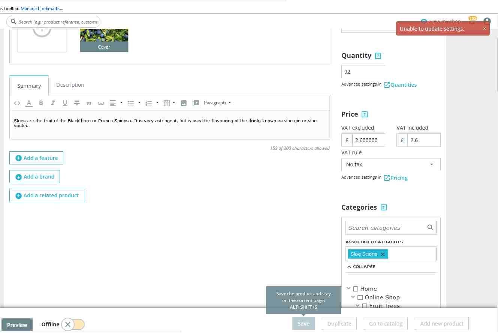
Task: Save the product
Action: pos(304,324)
